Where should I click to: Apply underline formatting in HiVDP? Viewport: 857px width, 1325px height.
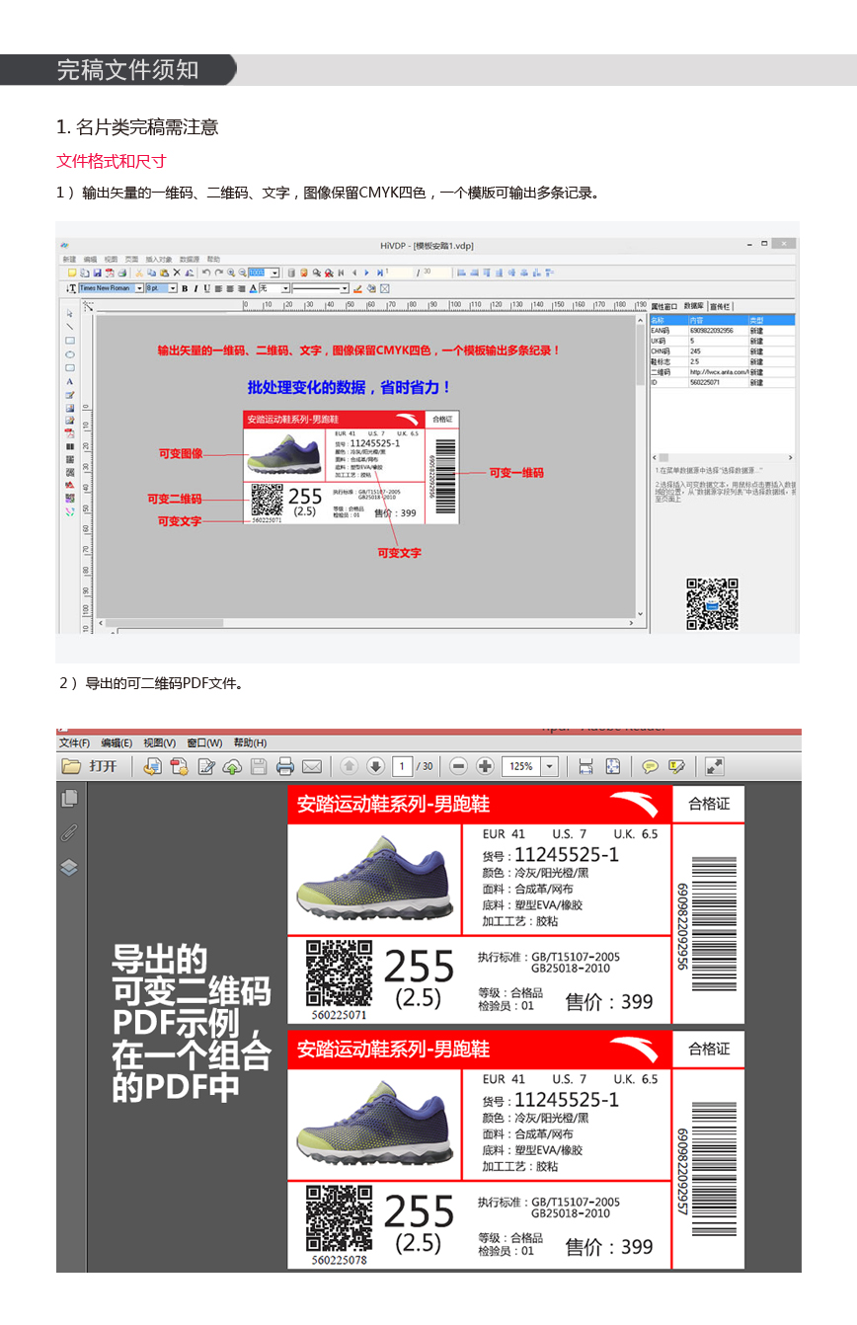point(206,288)
